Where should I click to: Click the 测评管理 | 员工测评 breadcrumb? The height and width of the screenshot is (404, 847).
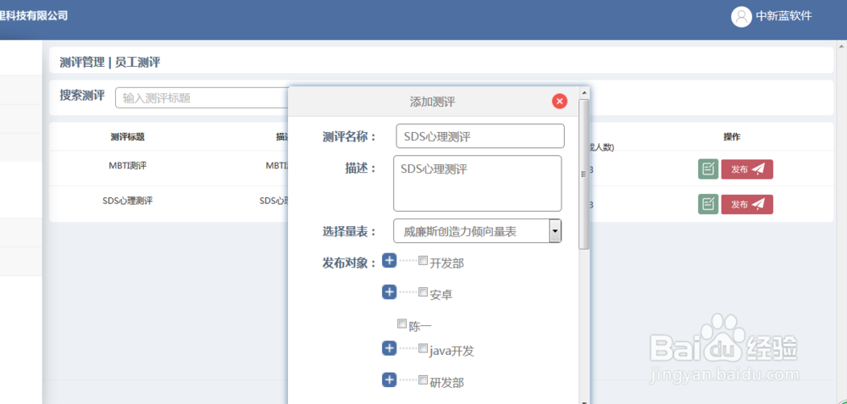[x=109, y=63]
